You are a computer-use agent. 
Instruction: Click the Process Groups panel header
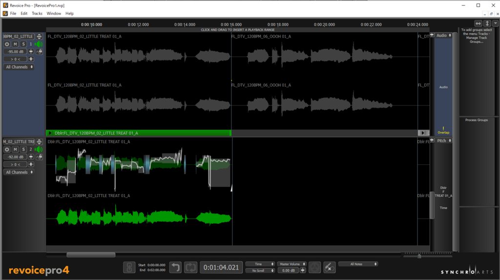click(477, 120)
